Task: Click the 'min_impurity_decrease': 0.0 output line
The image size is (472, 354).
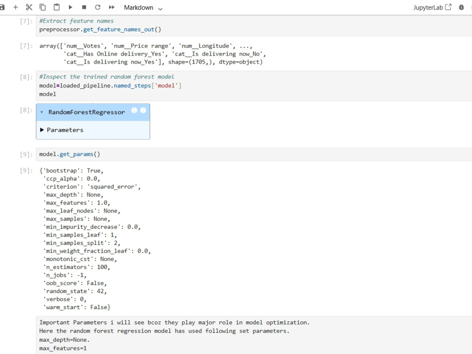Action: [92, 227]
